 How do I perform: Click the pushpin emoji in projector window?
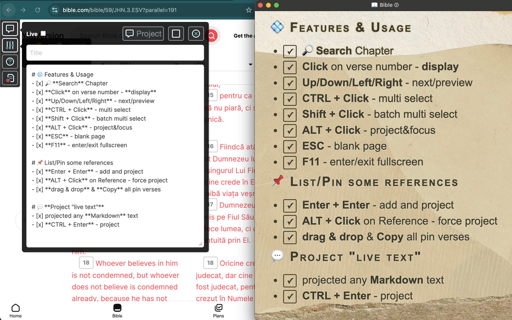point(277,182)
